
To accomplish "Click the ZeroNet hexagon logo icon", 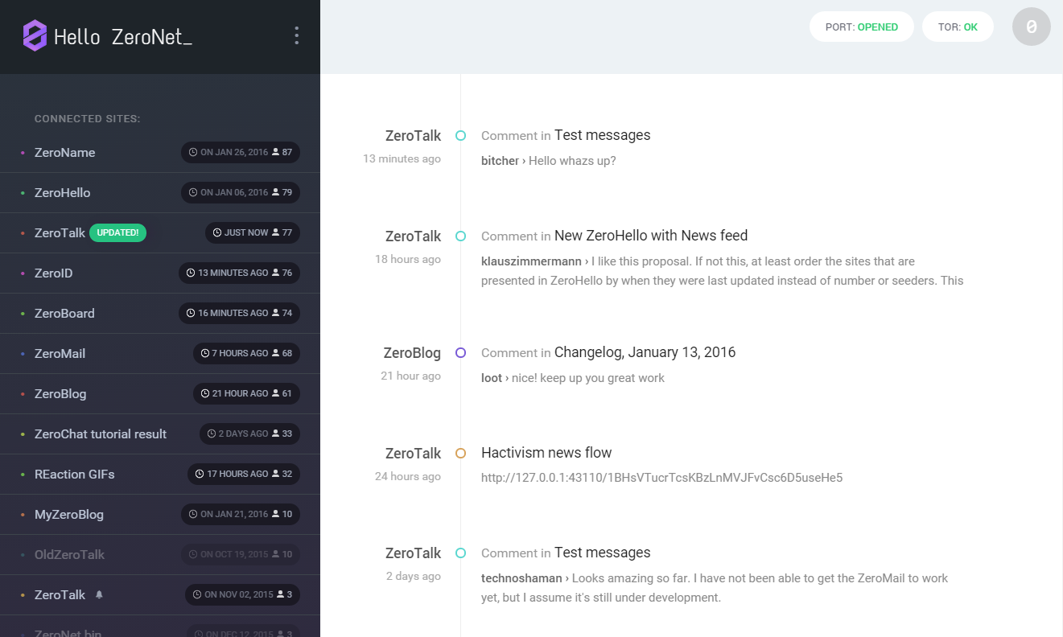I will [x=34, y=35].
